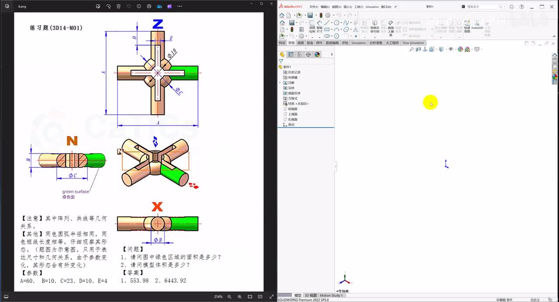Open 编辑 menu in SolidWorks

tap(325, 7)
